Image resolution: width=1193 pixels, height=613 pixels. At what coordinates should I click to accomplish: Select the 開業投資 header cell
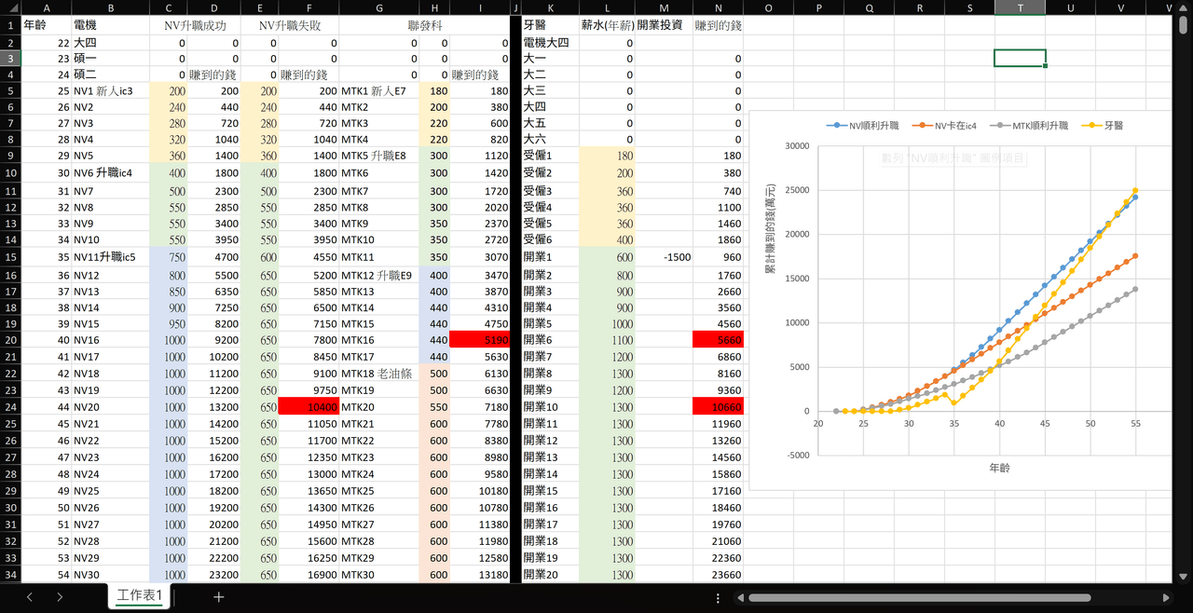664,25
